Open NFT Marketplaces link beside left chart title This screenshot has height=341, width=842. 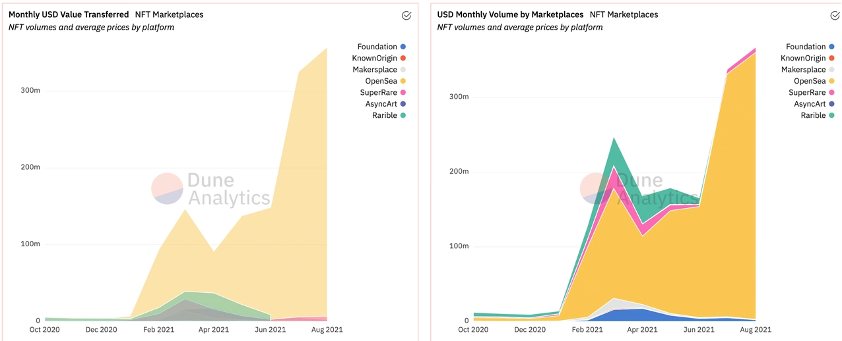coord(169,14)
